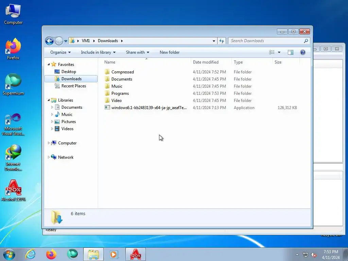Viewport: 348px width, 261px height.
Task: Open the network tray icon
Action: 306,255
